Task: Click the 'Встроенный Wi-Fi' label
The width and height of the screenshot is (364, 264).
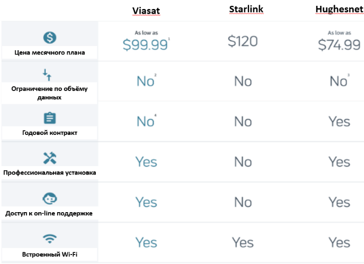Action: (x=49, y=254)
